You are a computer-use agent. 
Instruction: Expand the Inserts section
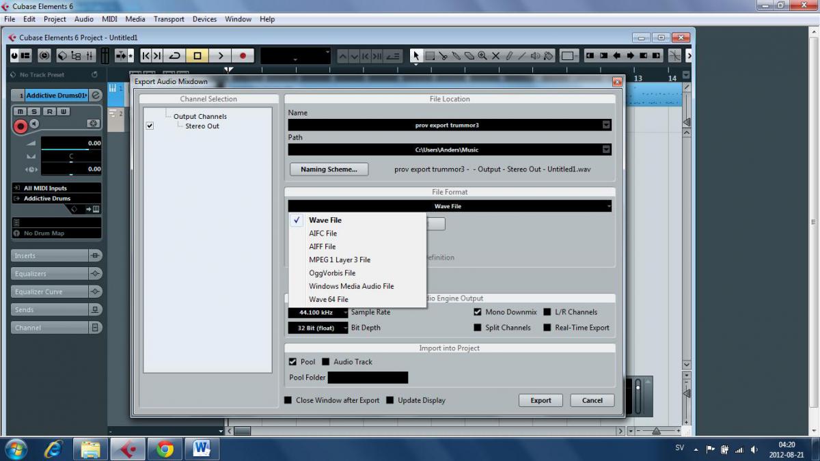point(50,255)
